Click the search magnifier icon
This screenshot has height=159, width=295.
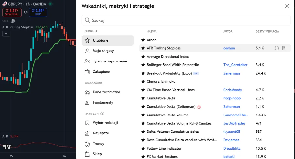(87, 20)
